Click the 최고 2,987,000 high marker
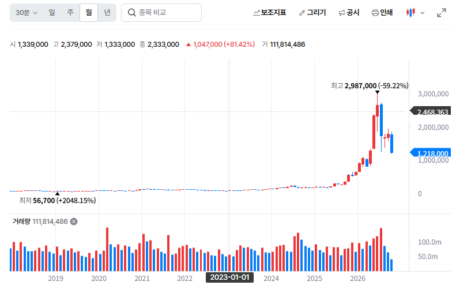Viewport: 456px width, 289px height. [x=370, y=86]
